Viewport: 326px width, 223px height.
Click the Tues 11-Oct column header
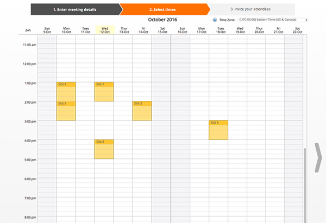[85, 30]
